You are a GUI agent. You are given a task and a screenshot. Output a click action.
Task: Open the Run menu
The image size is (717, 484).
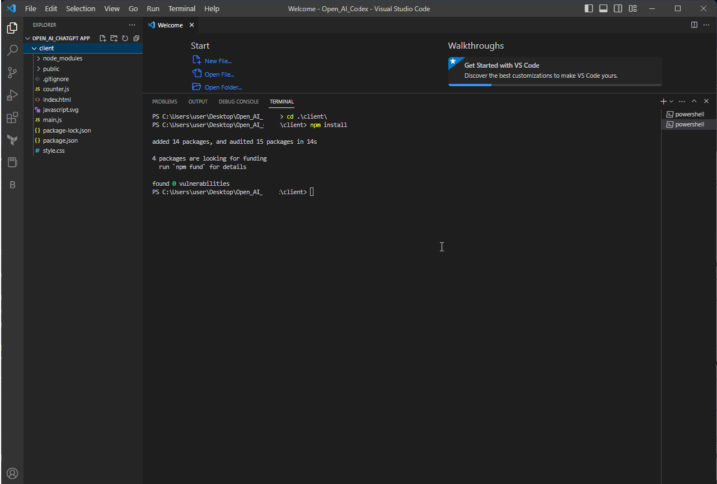click(x=153, y=8)
